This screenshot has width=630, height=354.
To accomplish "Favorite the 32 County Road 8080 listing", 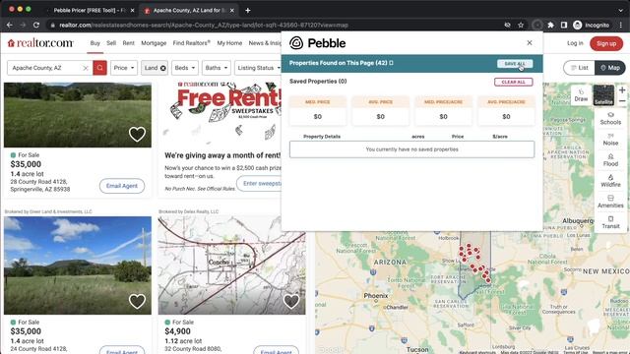I will [x=291, y=302].
